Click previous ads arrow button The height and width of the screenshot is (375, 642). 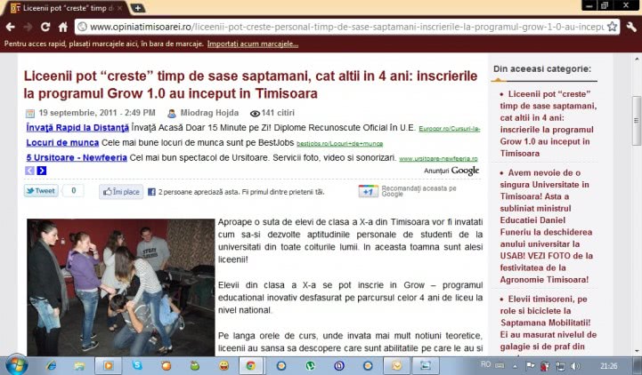click(x=30, y=171)
